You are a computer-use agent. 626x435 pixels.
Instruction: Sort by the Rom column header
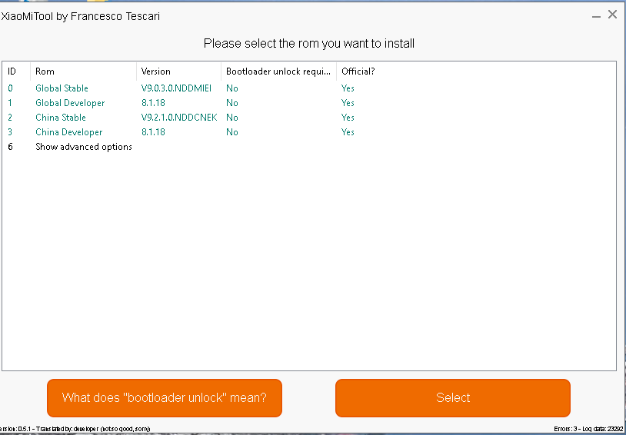[83, 71]
